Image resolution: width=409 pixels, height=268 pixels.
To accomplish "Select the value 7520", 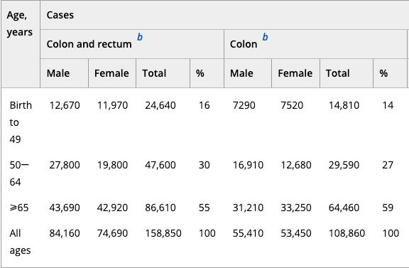I will click(x=292, y=105).
